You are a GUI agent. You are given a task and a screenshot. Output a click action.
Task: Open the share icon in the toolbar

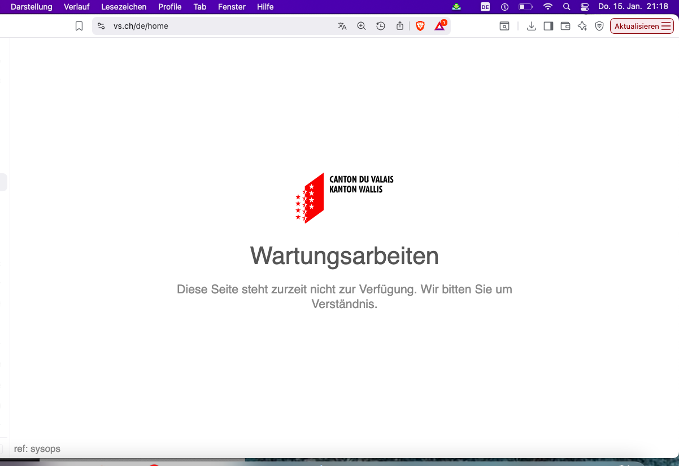tap(399, 26)
